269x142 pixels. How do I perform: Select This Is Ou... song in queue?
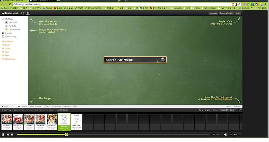tap(40, 122)
